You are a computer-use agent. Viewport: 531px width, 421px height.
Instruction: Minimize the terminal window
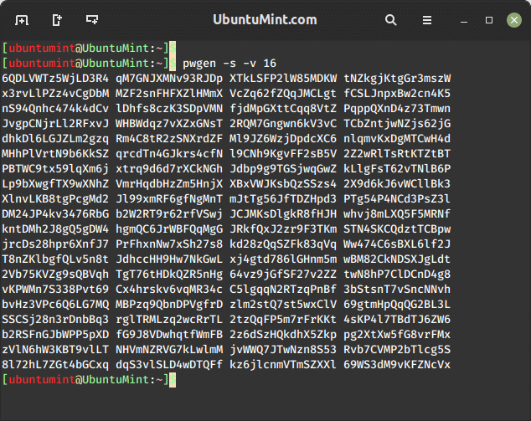464,21
